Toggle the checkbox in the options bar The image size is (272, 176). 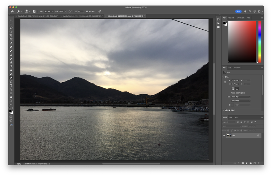tap(87, 12)
